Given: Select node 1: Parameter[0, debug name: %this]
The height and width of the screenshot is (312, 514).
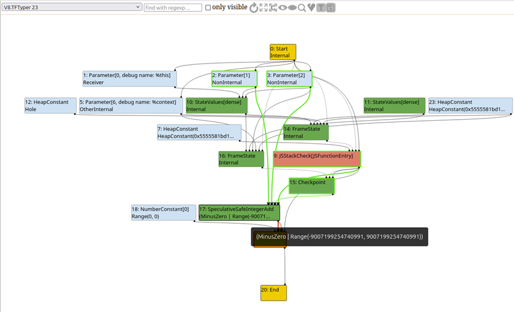Looking at the screenshot, I should 129,79.
